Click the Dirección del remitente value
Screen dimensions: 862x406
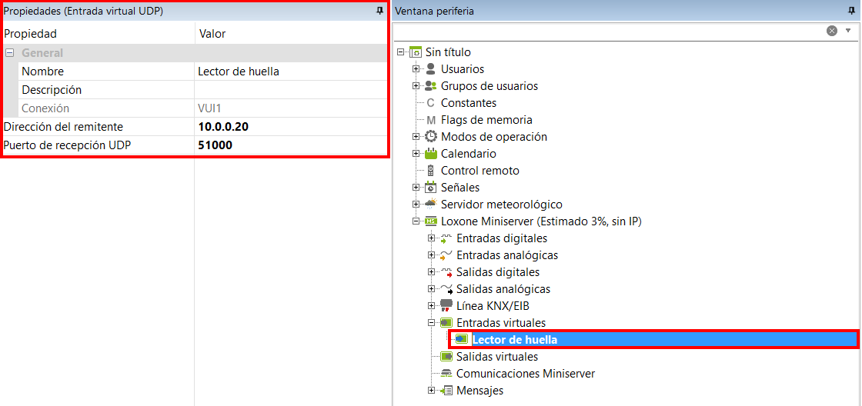coord(289,127)
